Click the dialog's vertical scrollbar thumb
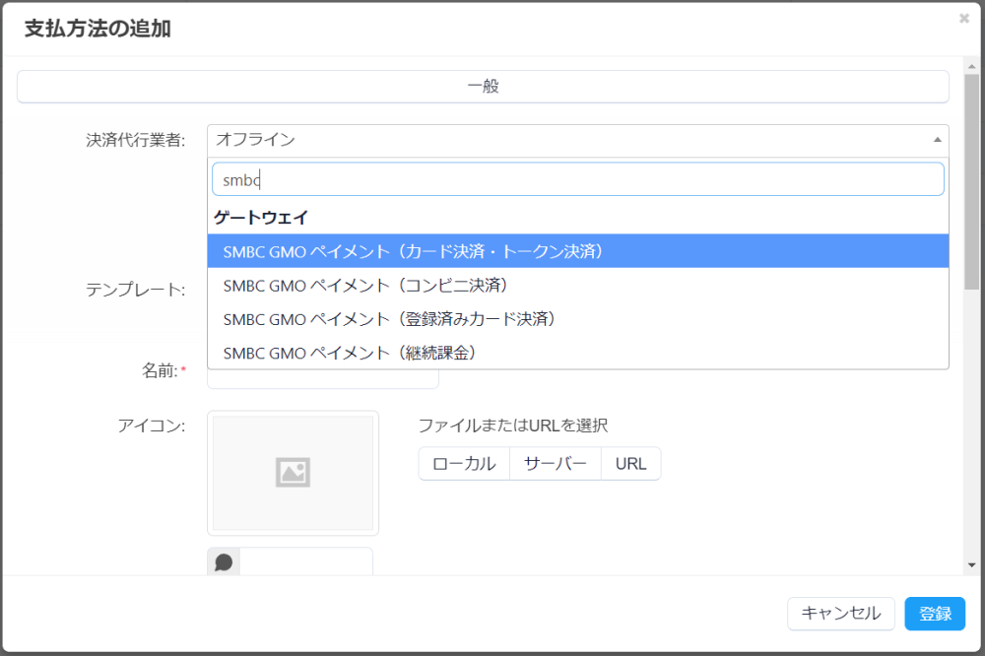The height and width of the screenshot is (656, 985). [x=971, y=177]
